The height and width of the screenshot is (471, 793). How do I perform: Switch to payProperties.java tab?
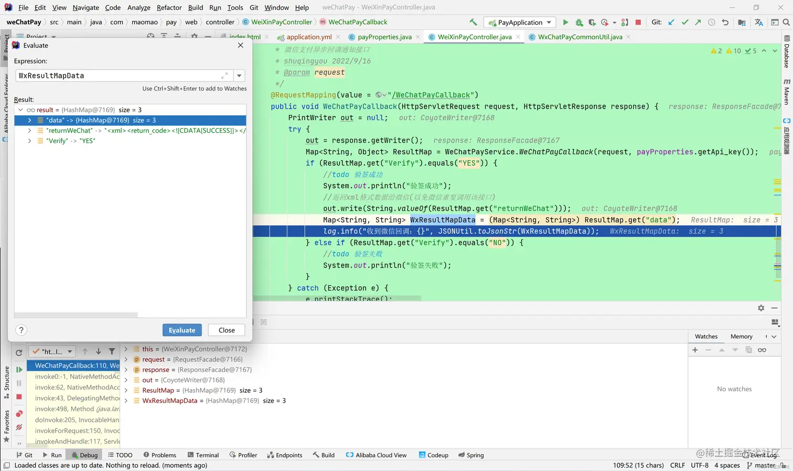(384, 37)
